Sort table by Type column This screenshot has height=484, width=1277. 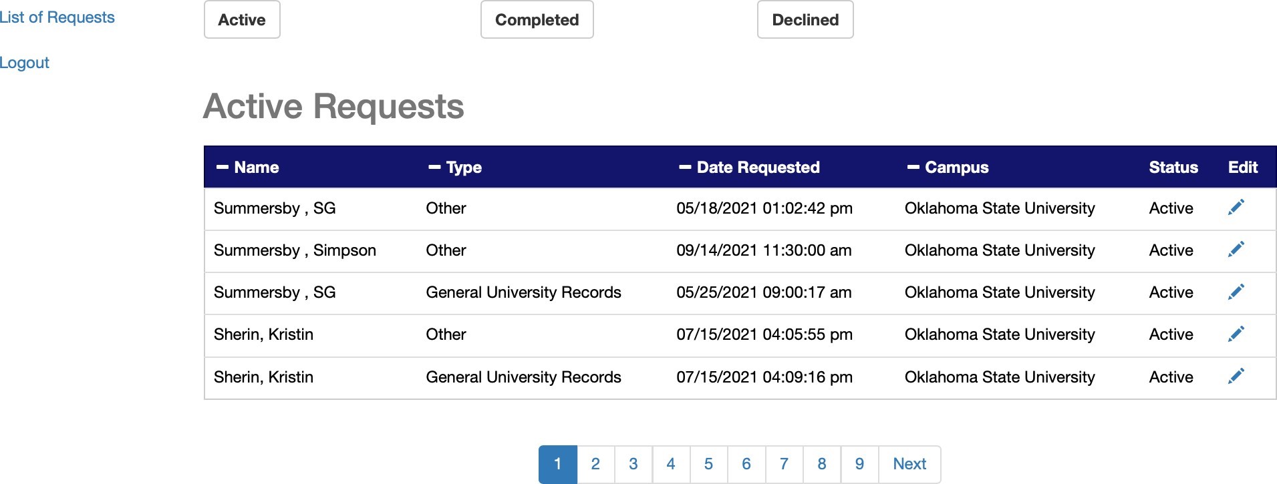[x=455, y=168]
